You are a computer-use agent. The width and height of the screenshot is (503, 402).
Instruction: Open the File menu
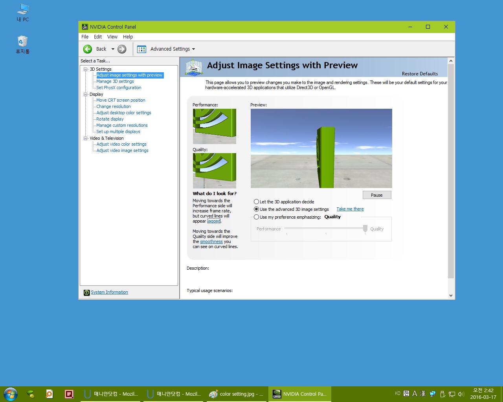tap(85, 37)
